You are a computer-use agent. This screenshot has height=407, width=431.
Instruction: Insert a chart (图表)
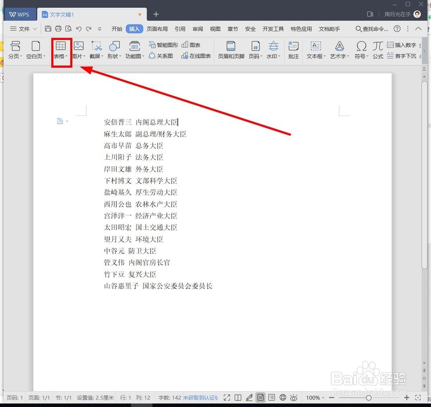pos(191,45)
